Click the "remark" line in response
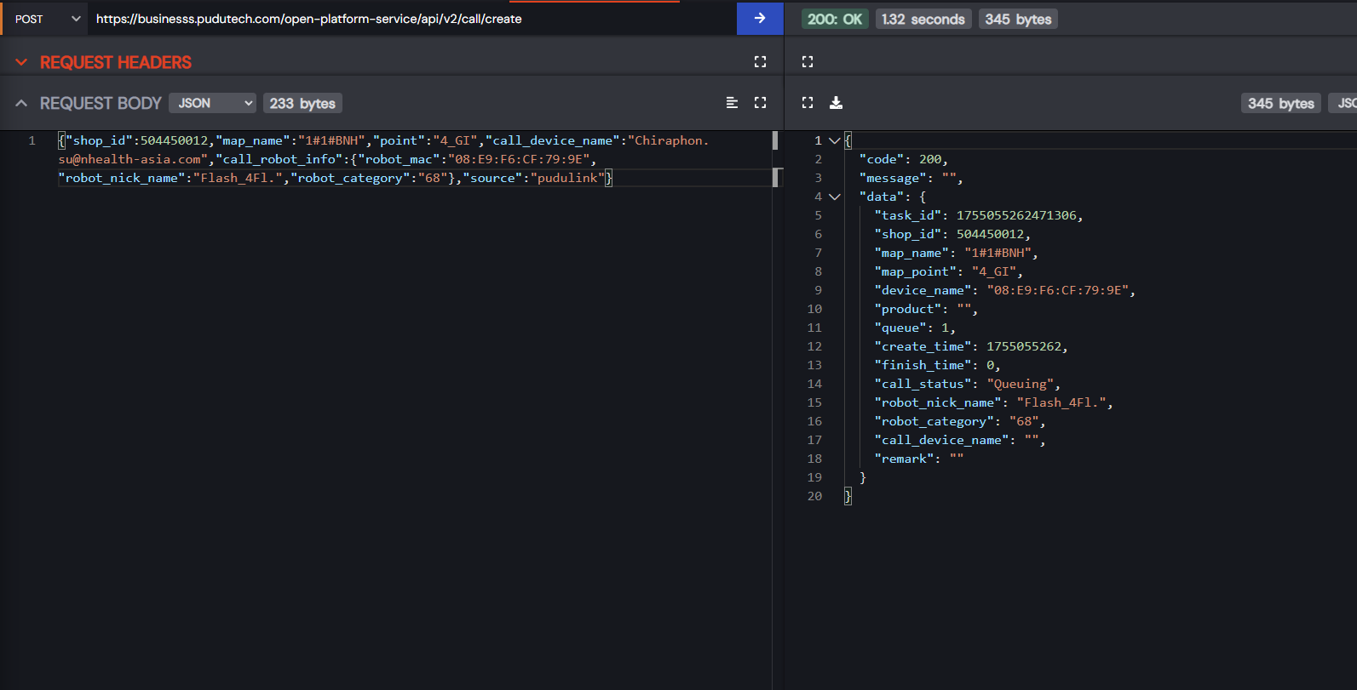This screenshot has width=1357, height=690. 919,459
